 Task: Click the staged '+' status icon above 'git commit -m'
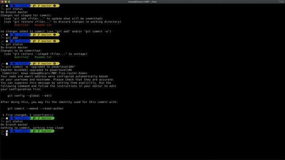tap(54, 64)
